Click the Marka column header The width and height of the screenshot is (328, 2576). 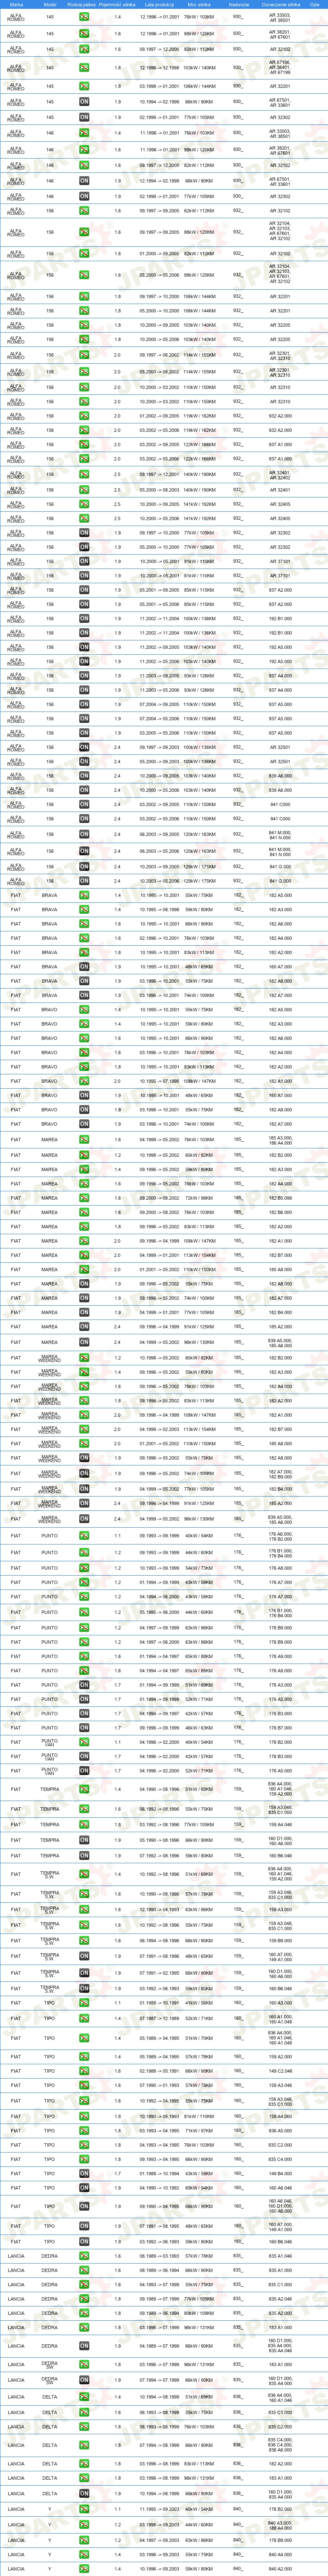coord(16,5)
